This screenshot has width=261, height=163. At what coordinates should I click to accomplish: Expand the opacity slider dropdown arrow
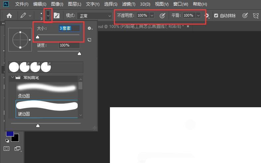[152, 16]
